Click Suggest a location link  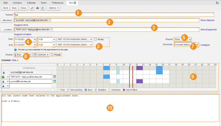point(23,34)
